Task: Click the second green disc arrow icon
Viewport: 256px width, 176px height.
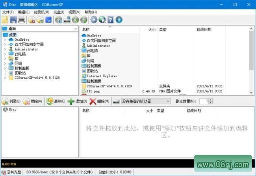Action: pos(84,20)
